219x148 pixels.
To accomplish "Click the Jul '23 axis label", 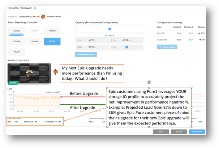I will point(51,111).
